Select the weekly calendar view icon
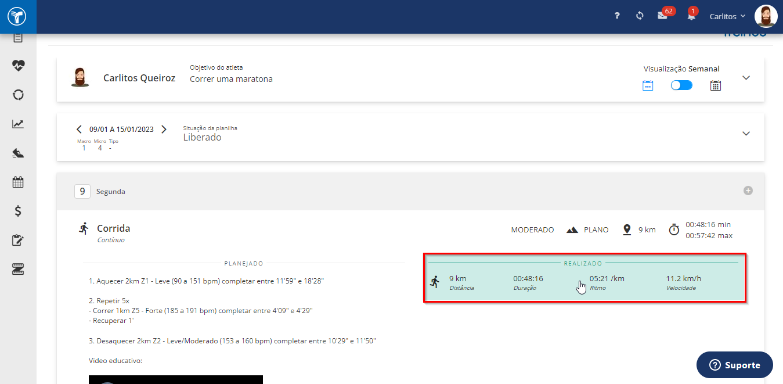This screenshot has width=783, height=384. tap(648, 85)
